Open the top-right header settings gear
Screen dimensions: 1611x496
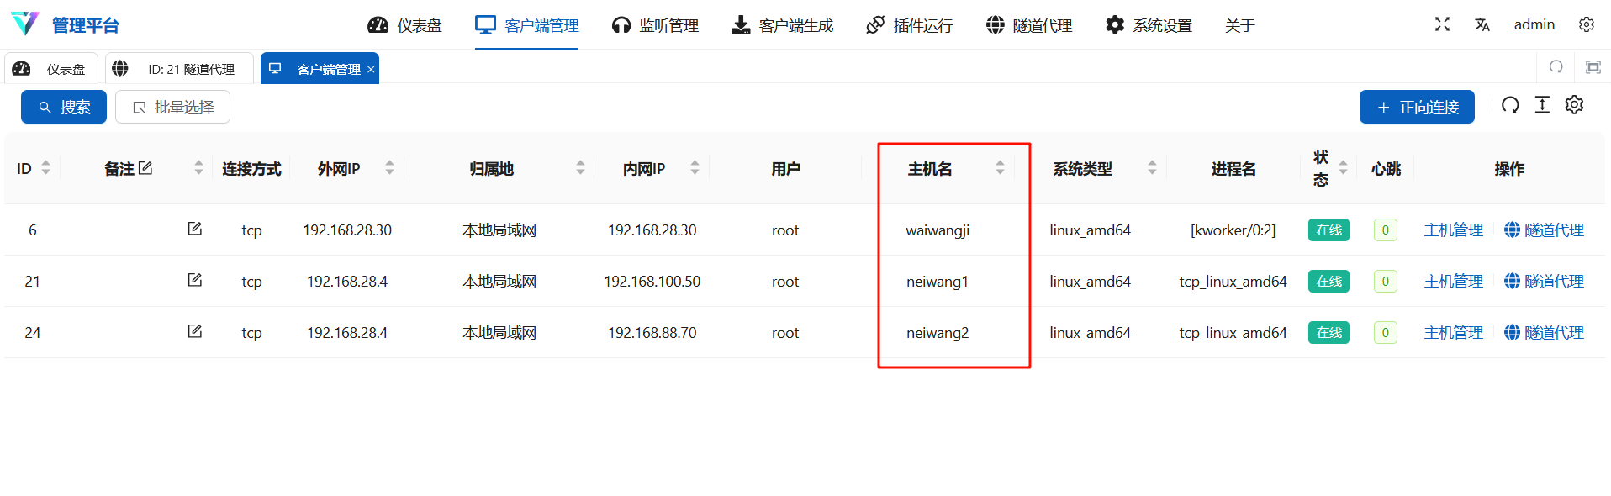[1586, 24]
